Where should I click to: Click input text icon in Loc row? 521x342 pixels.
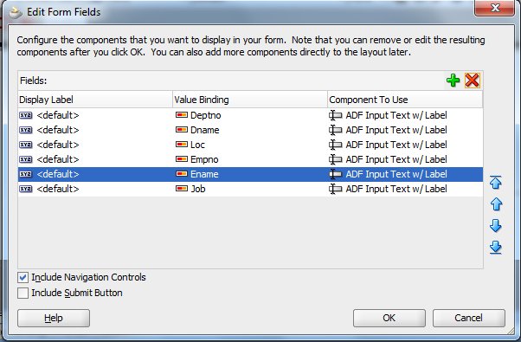point(335,145)
